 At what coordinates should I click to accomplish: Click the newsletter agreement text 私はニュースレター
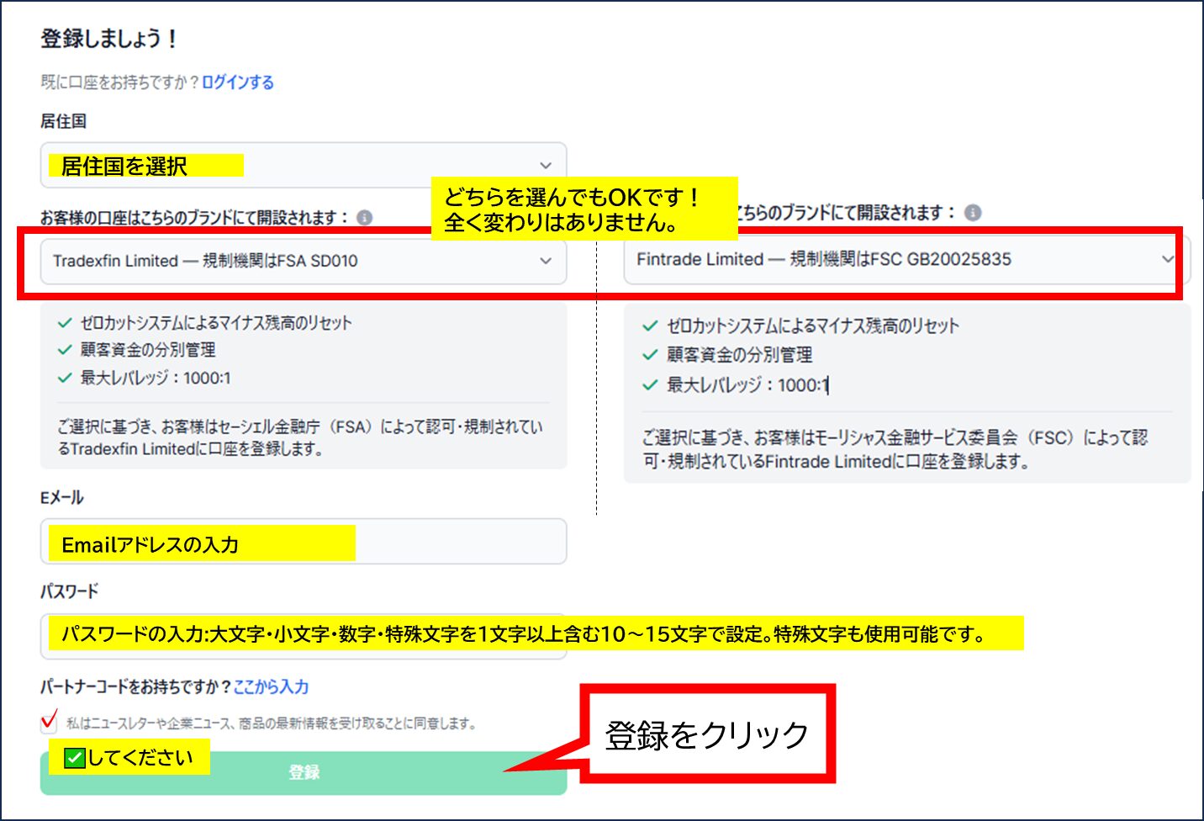pyautogui.click(x=272, y=723)
